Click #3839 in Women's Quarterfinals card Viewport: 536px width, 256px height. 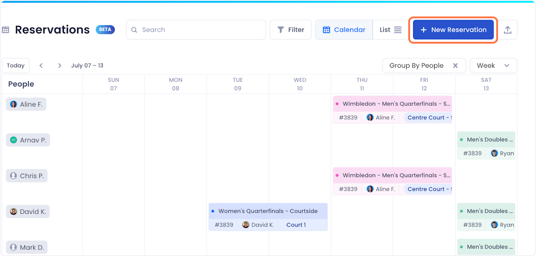224,225
